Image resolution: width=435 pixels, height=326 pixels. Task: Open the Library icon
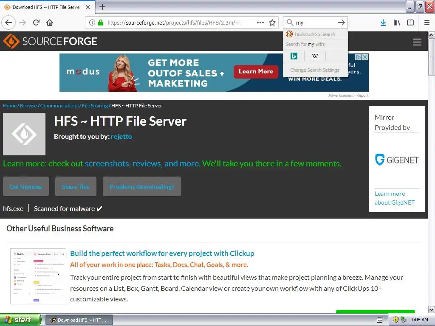397,22
